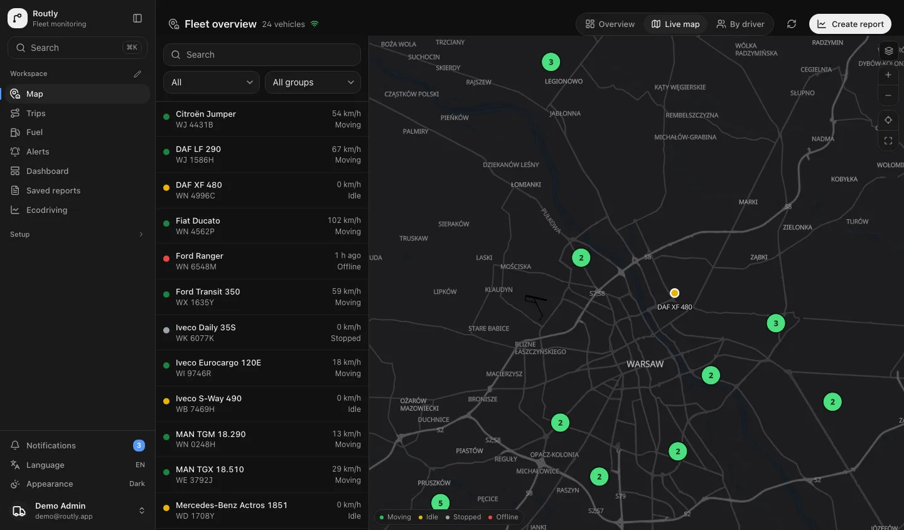Enter fullscreen map mode
Image resolution: width=904 pixels, height=530 pixels.
(x=888, y=141)
